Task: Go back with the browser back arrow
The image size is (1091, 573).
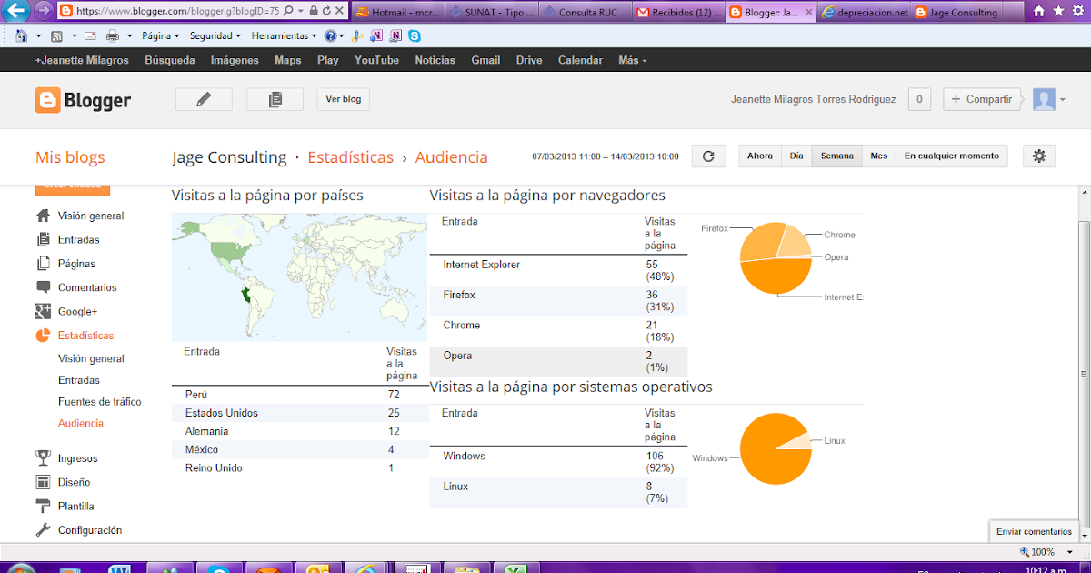Action: pos(16,11)
